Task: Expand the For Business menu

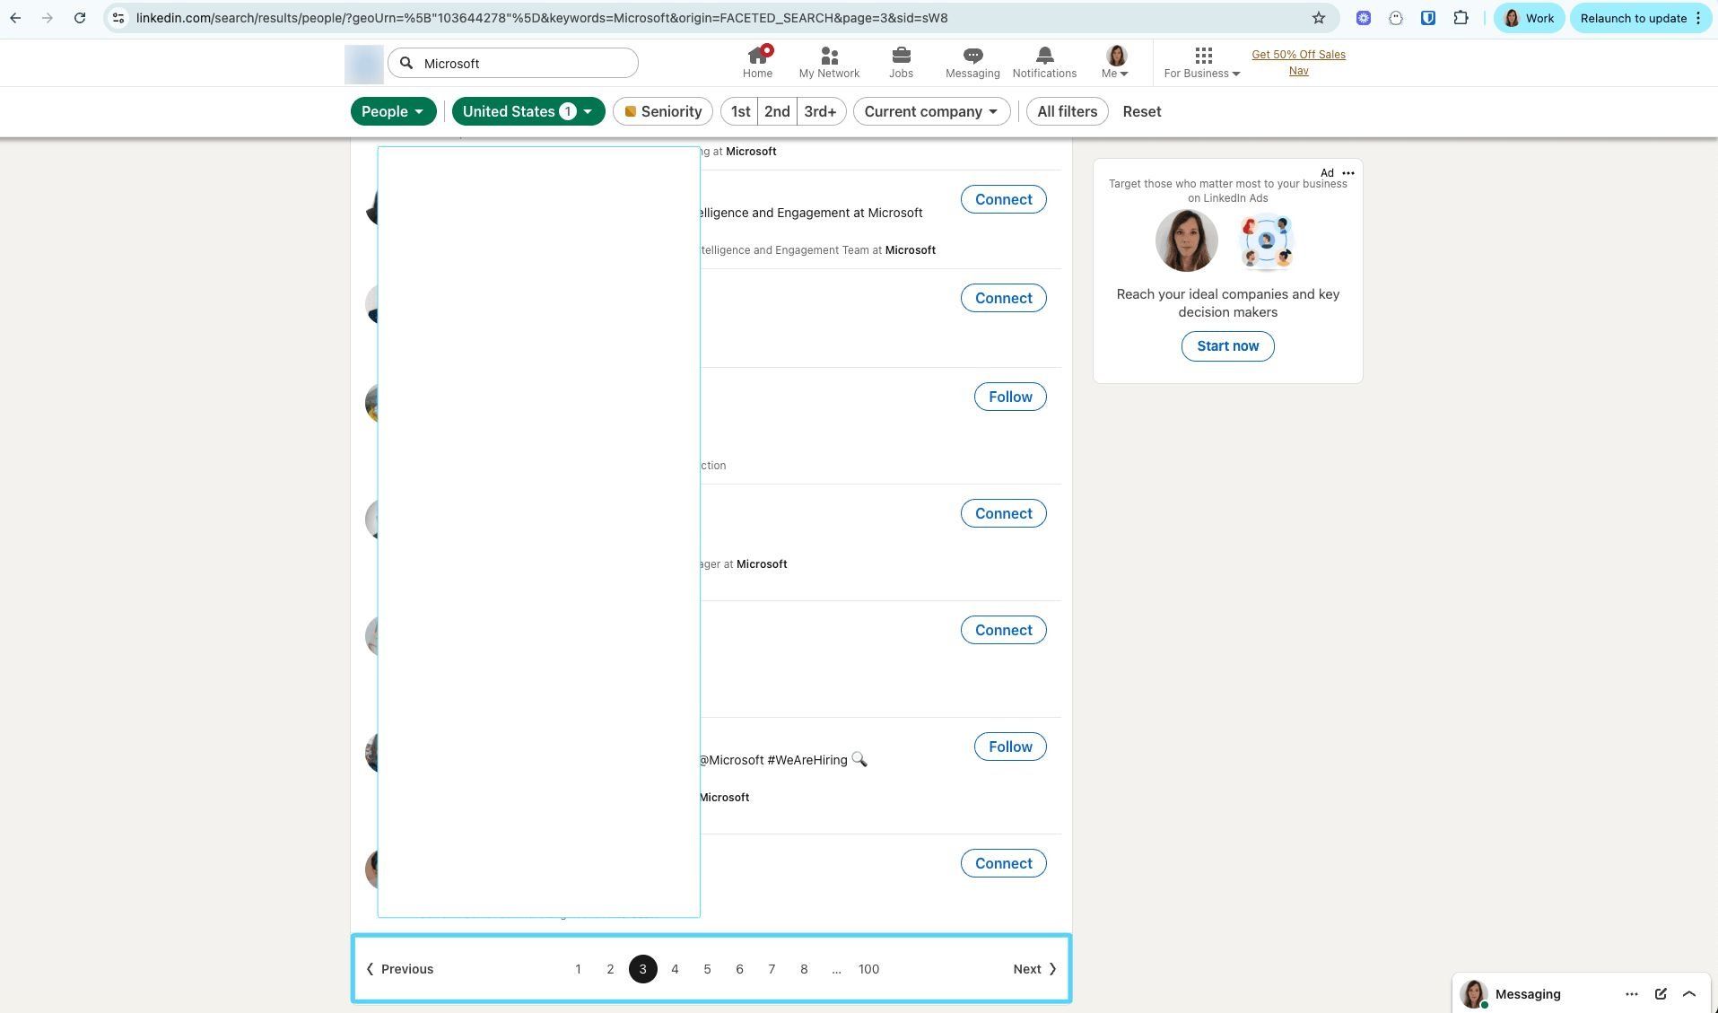Action: pyautogui.click(x=1202, y=63)
